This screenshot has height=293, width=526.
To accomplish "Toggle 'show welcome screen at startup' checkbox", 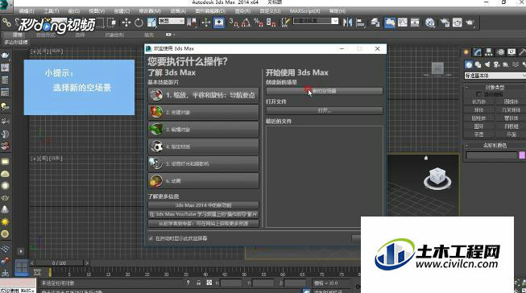I will click(151, 238).
